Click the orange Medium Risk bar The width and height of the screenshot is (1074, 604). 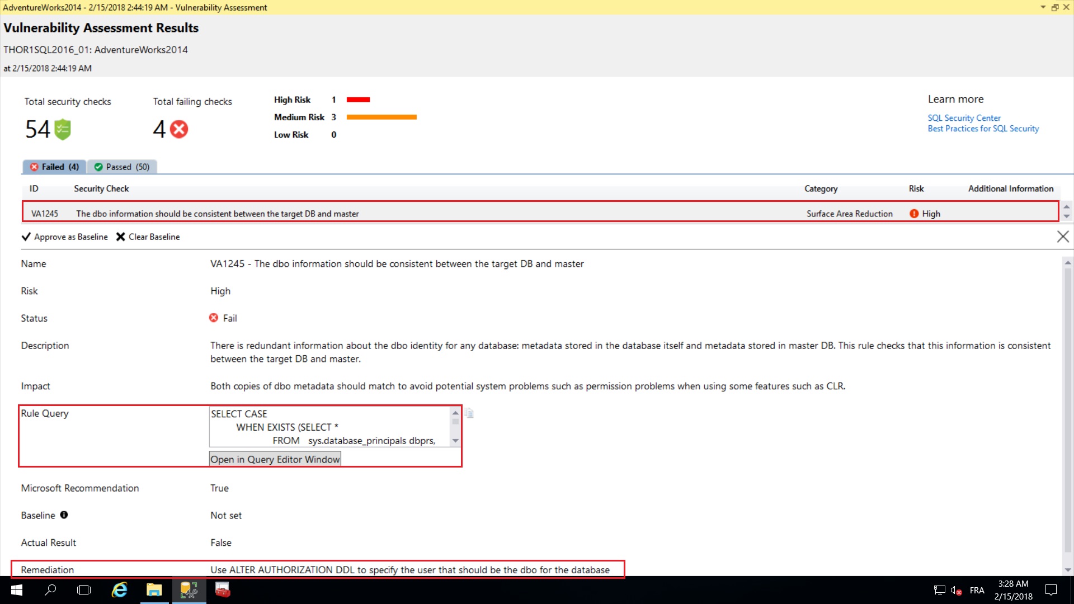pos(381,117)
